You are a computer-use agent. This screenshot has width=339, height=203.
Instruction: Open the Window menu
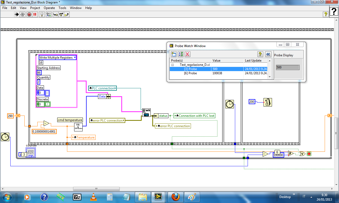(76, 8)
